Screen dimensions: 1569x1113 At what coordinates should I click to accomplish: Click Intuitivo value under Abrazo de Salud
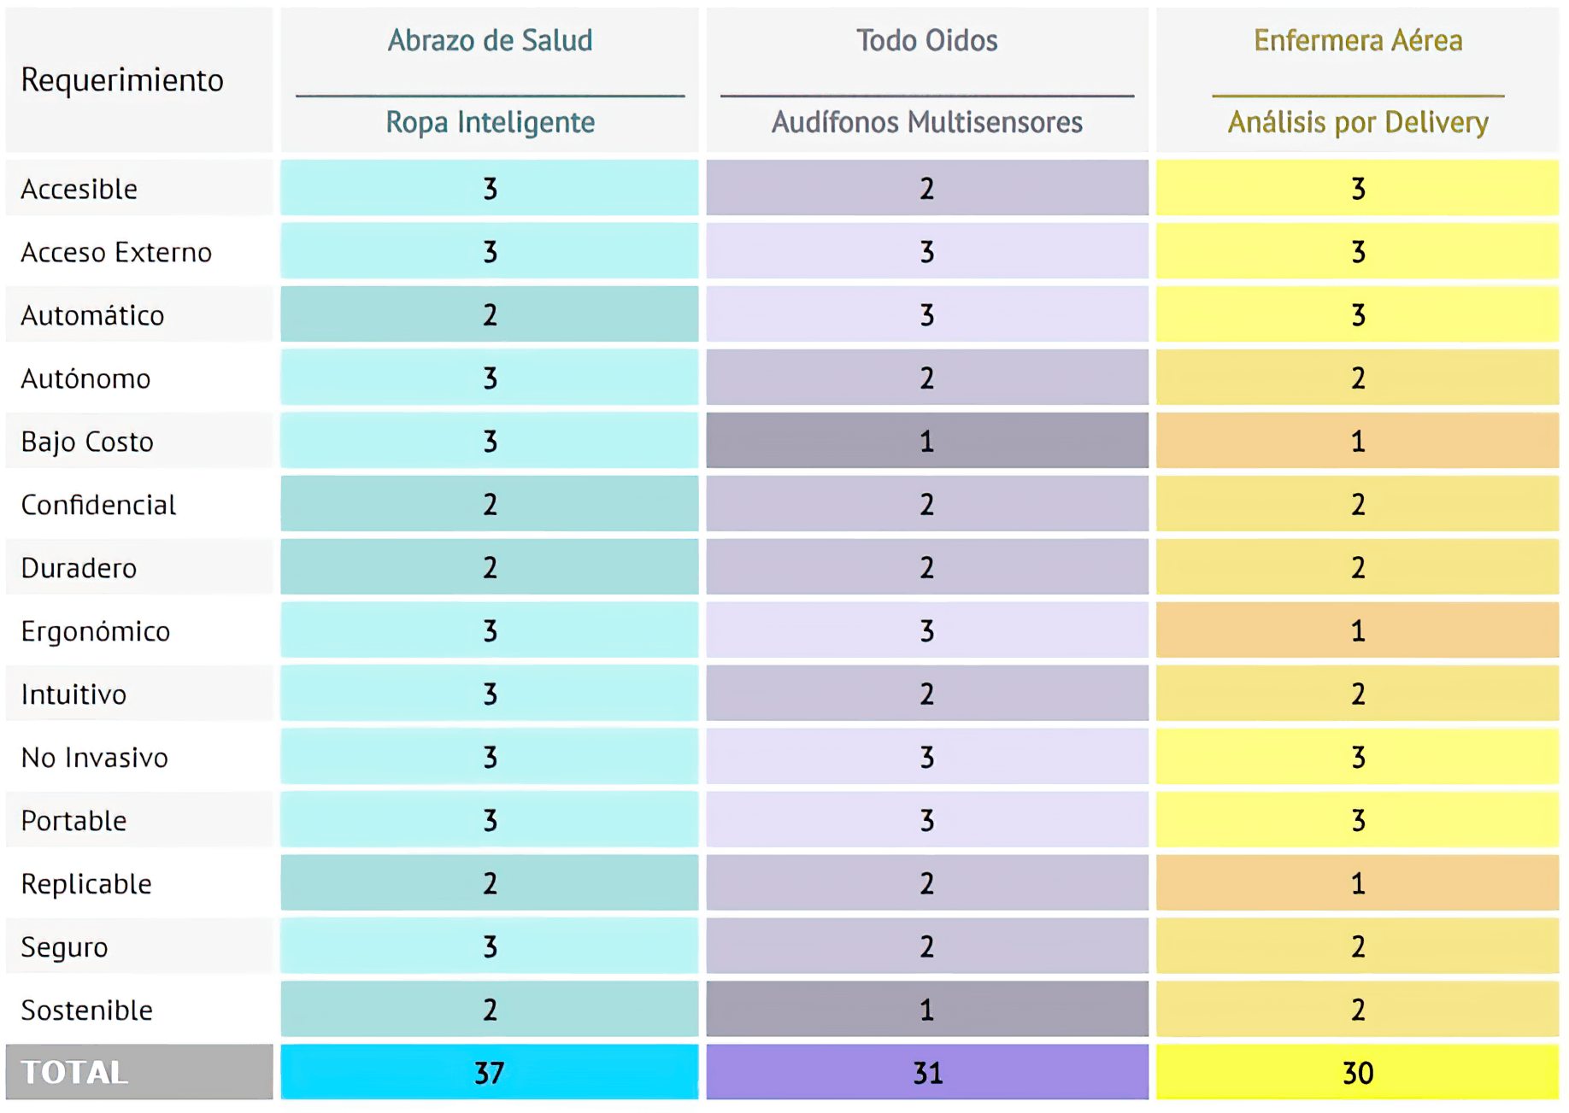tap(490, 694)
